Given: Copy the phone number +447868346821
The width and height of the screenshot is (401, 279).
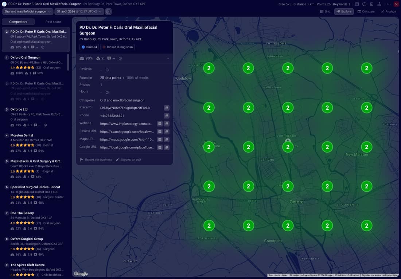Looking at the screenshot, I should (167, 116).
